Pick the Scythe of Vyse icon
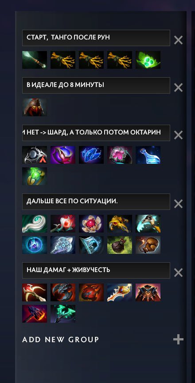195x383 pixels. tap(148, 224)
